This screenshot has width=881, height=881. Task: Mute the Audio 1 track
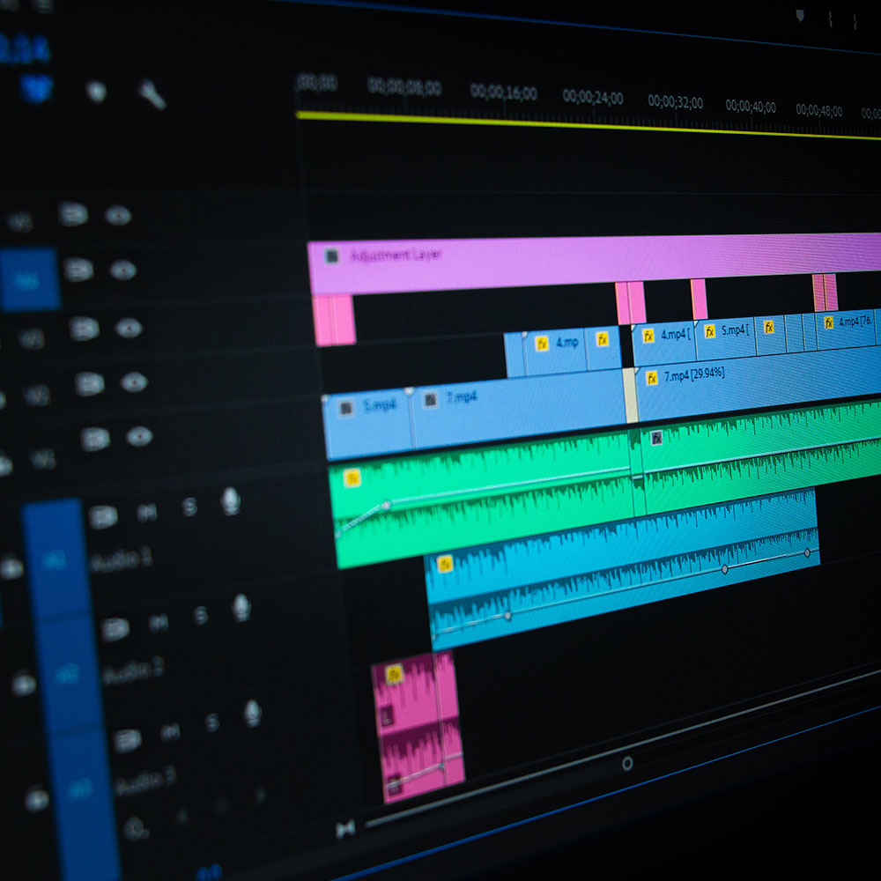[x=147, y=512]
